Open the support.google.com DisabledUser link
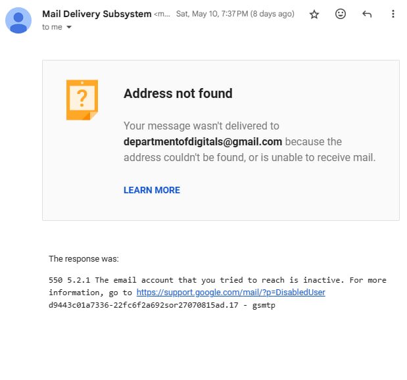Screen dimensions: 407x380 231,292
